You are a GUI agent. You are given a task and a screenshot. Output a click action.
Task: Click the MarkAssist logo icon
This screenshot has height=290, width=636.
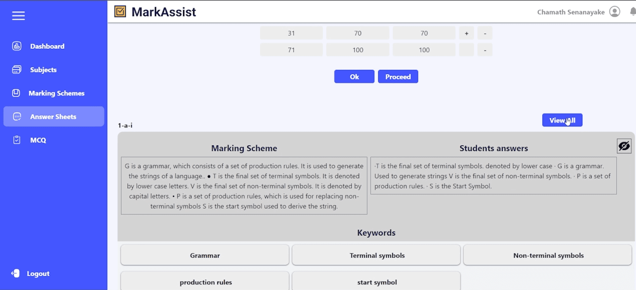(x=120, y=11)
